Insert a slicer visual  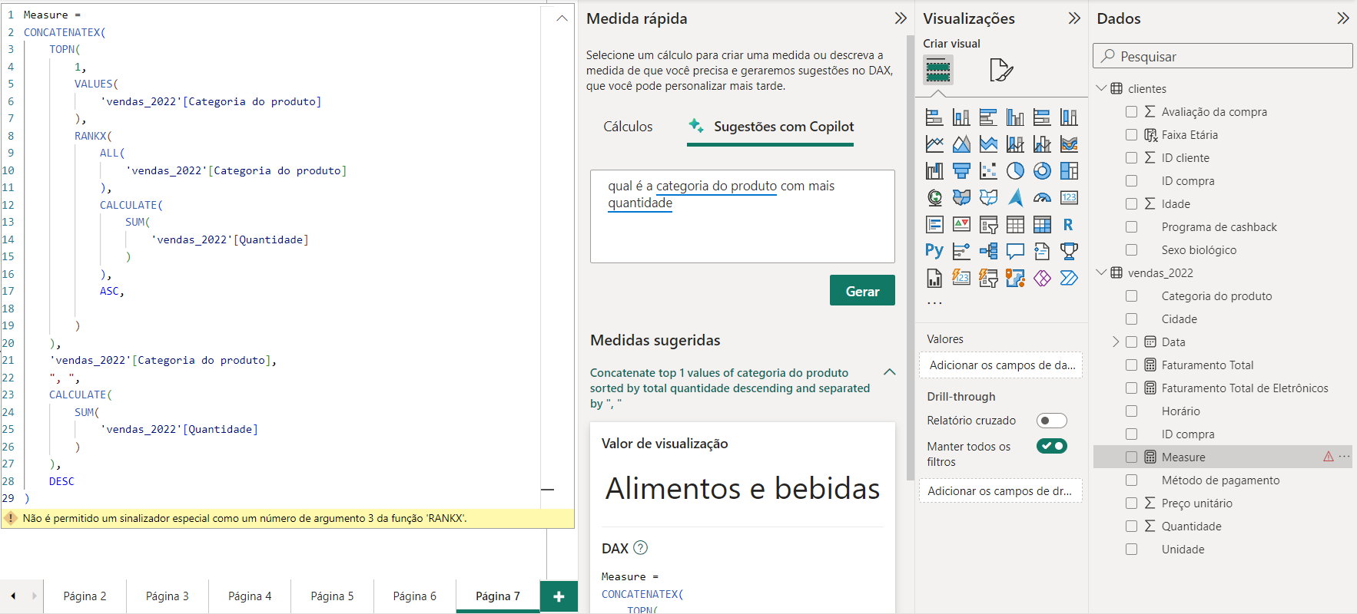(x=988, y=225)
